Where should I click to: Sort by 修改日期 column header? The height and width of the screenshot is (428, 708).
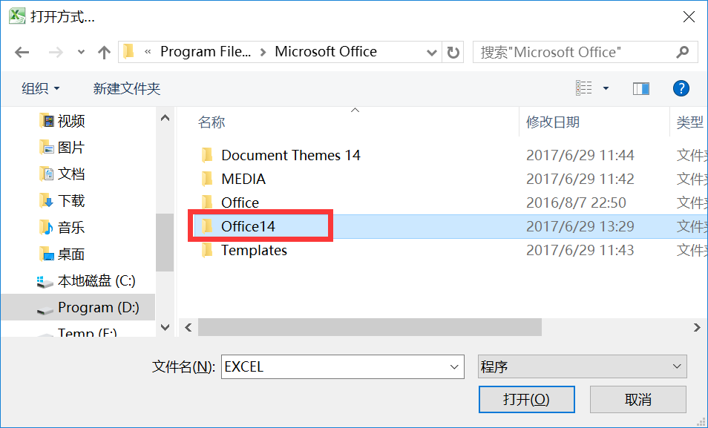[x=553, y=122]
